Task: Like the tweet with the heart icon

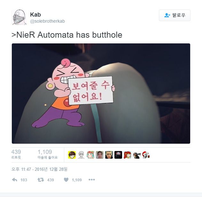Action: [x=66, y=180]
